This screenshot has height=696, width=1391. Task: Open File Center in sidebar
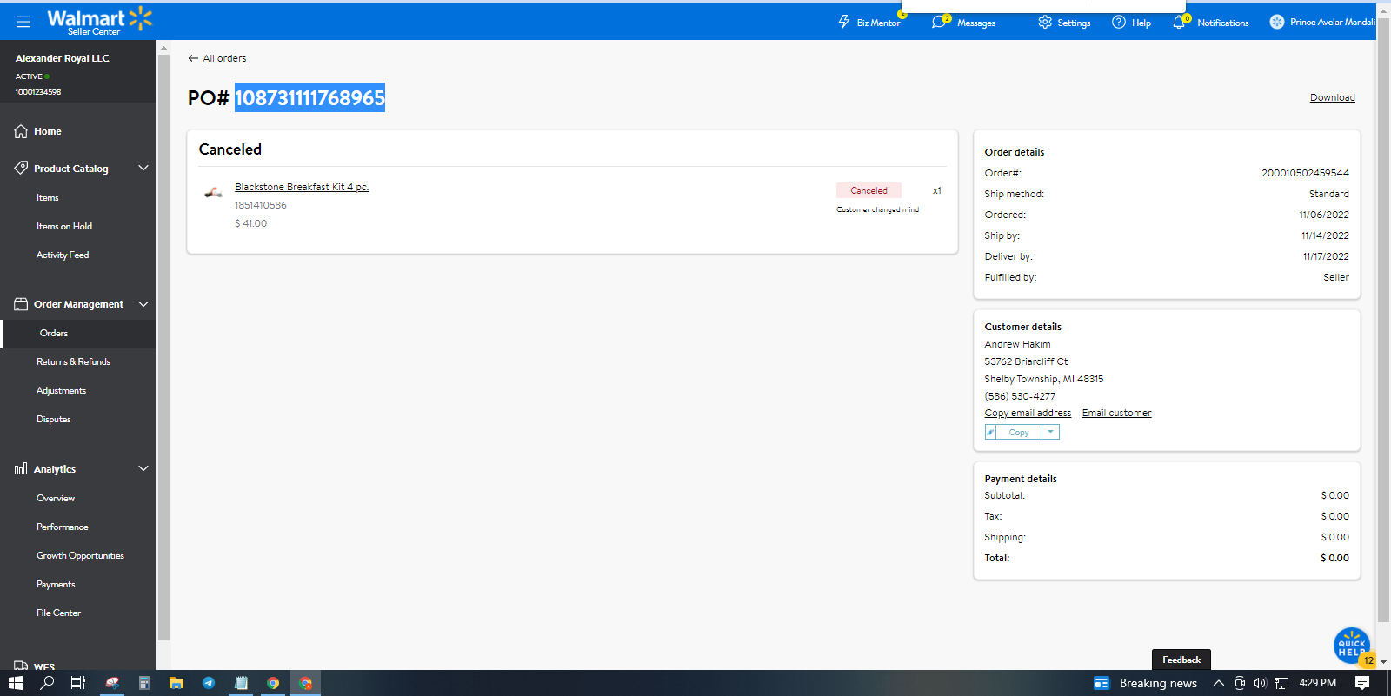pos(59,613)
